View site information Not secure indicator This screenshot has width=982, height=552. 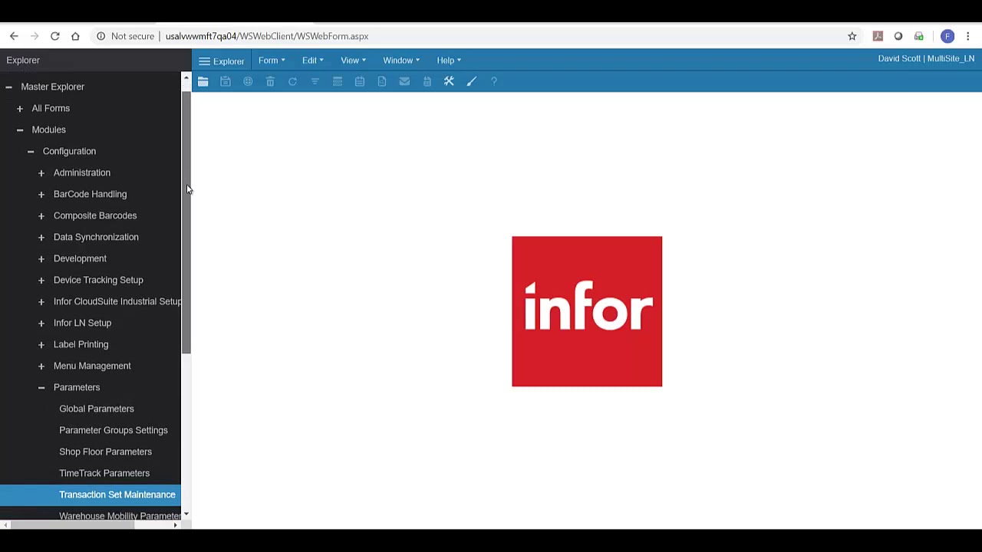point(125,36)
